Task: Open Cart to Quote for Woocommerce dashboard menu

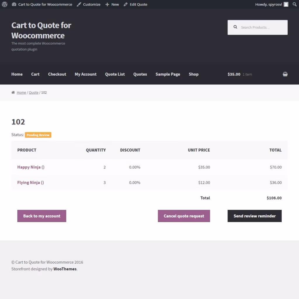Action: coord(42,4)
